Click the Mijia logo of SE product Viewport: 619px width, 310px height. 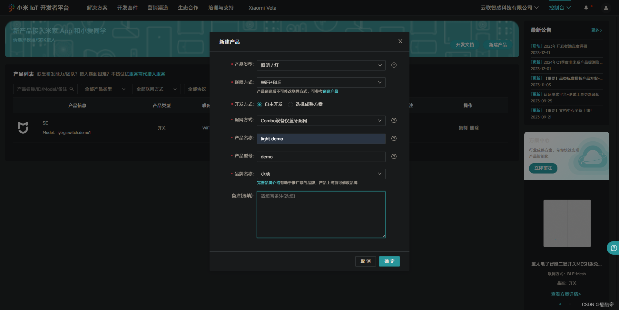click(23, 128)
